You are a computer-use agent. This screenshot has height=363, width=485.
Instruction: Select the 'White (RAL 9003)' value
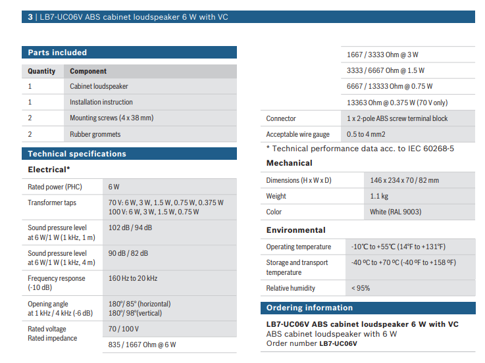[x=396, y=212]
